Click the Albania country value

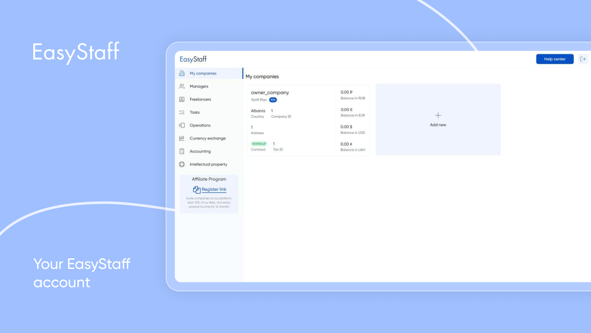click(x=258, y=111)
